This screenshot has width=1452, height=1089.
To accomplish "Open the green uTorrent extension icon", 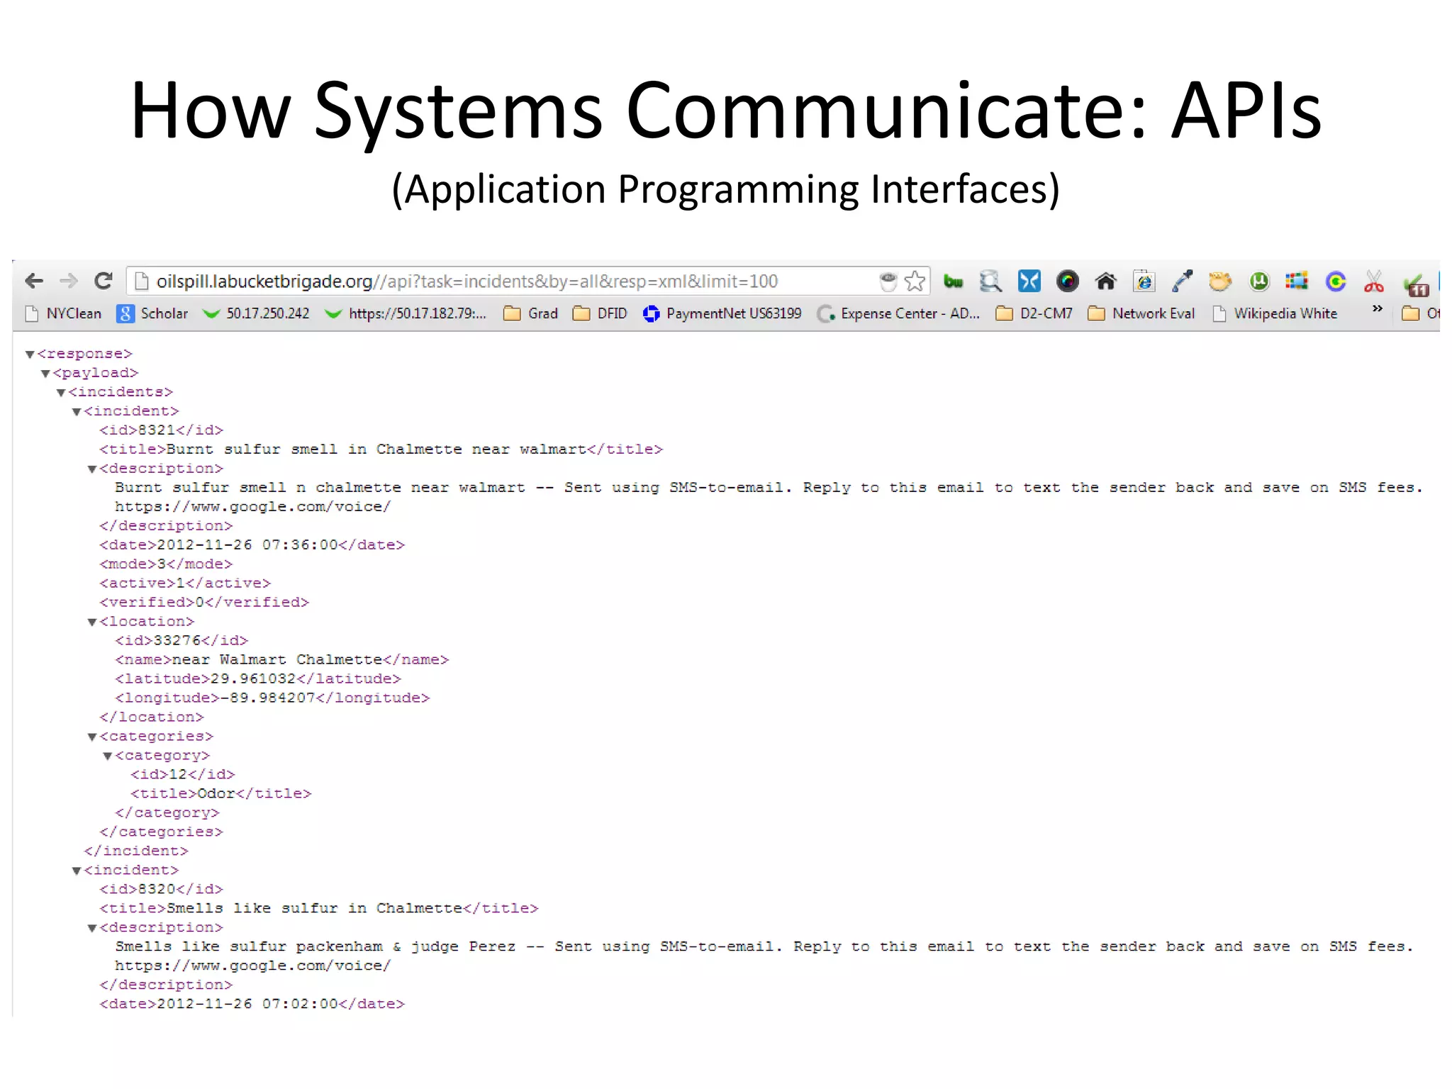I will pyautogui.click(x=1258, y=281).
